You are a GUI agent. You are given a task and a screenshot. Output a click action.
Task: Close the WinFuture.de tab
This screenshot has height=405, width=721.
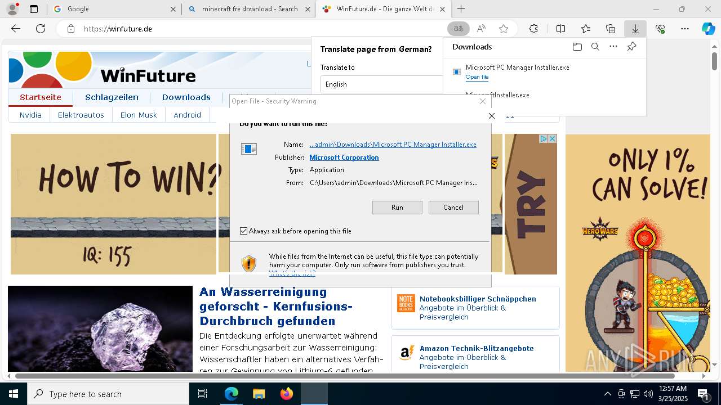point(443,9)
